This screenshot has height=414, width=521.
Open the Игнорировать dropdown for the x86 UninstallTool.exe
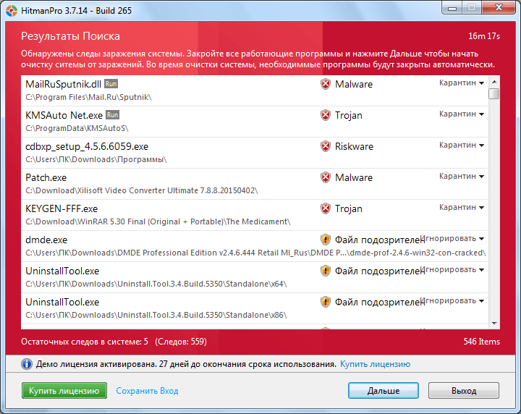click(452, 300)
